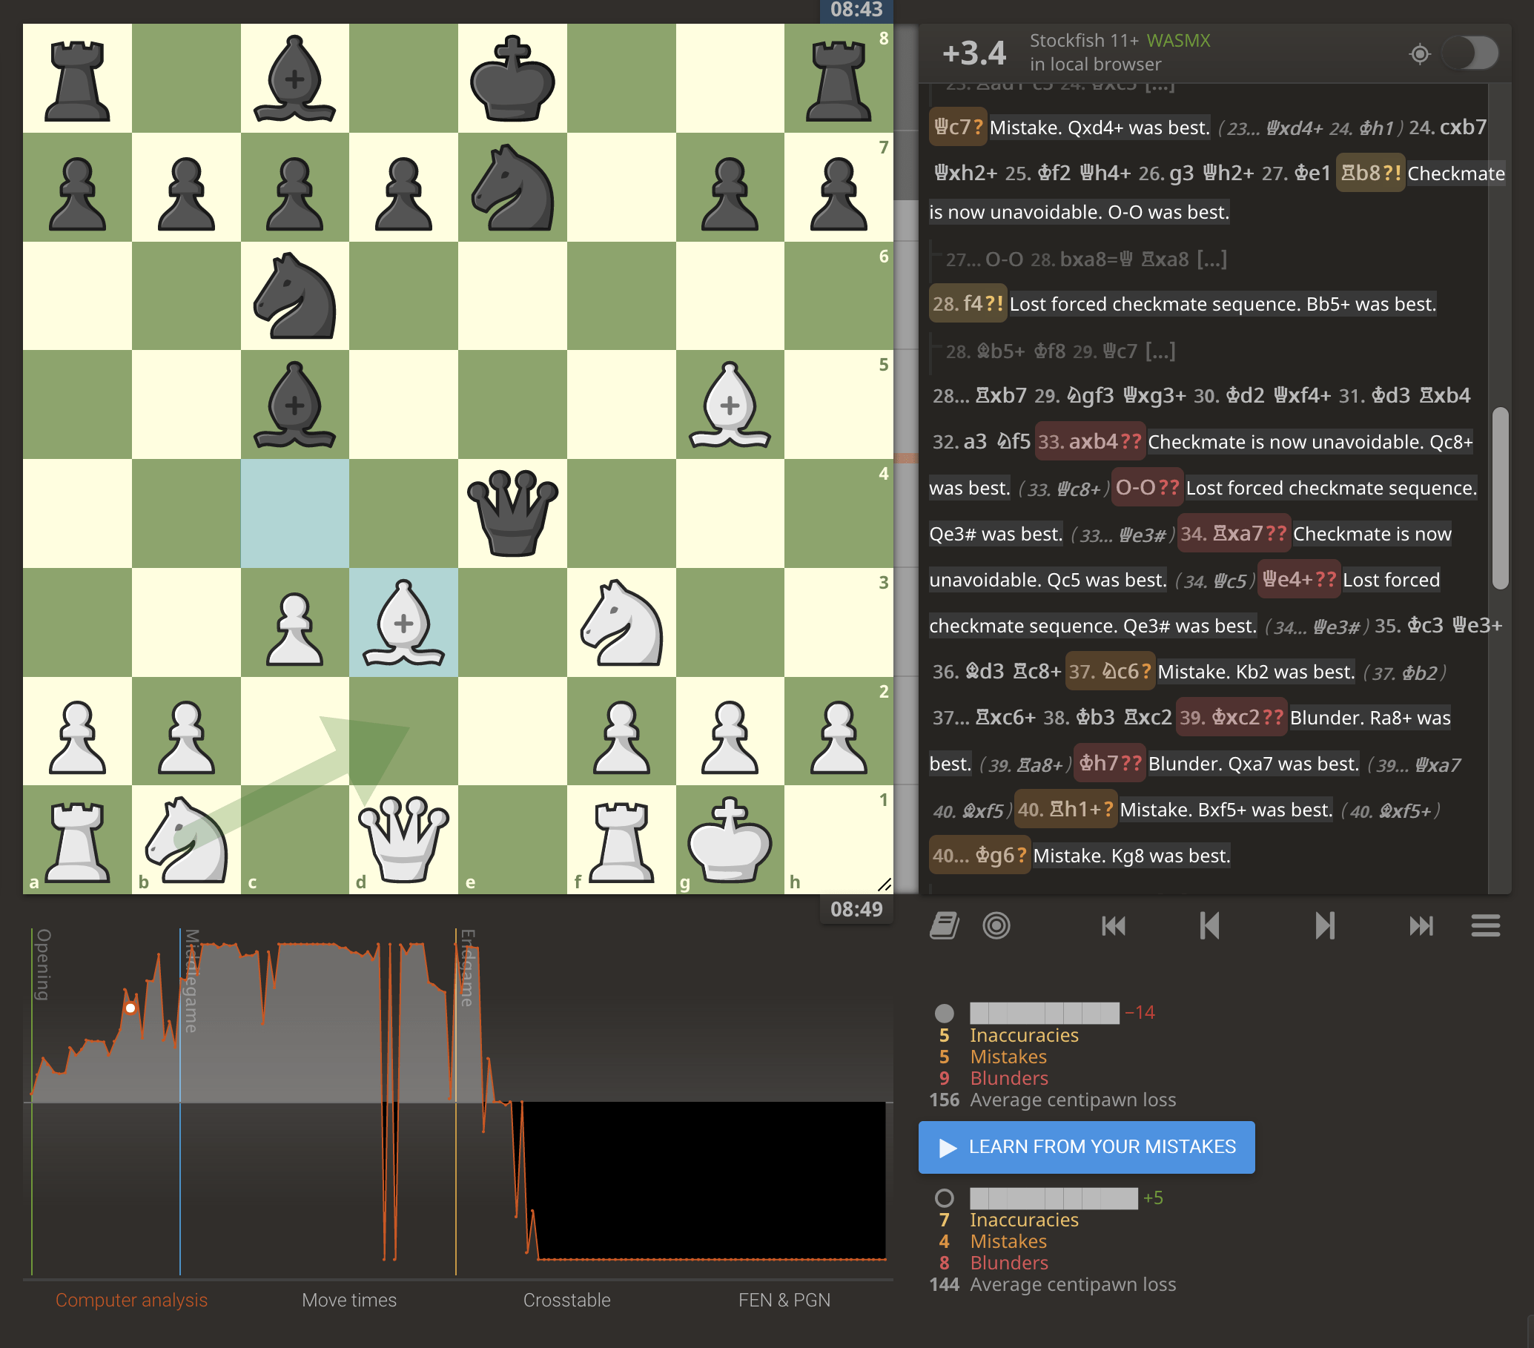Toggle the Stockfish local evaluation switch
Screen dimensions: 1534x1348
pyautogui.click(x=1470, y=53)
